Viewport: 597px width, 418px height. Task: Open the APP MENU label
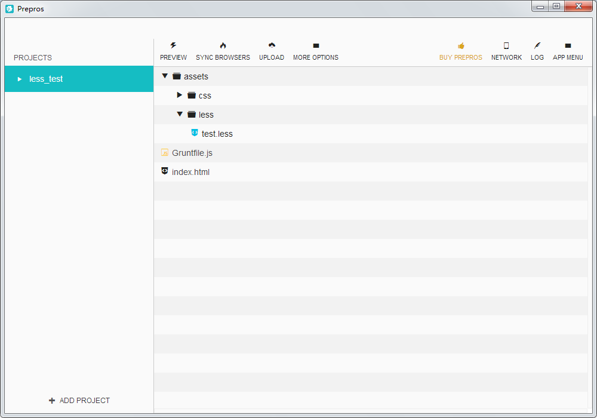pyautogui.click(x=568, y=57)
